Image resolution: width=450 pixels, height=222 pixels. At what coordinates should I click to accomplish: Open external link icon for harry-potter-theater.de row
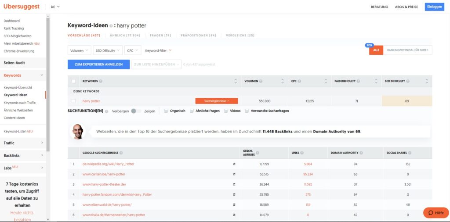click(x=234, y=184)
